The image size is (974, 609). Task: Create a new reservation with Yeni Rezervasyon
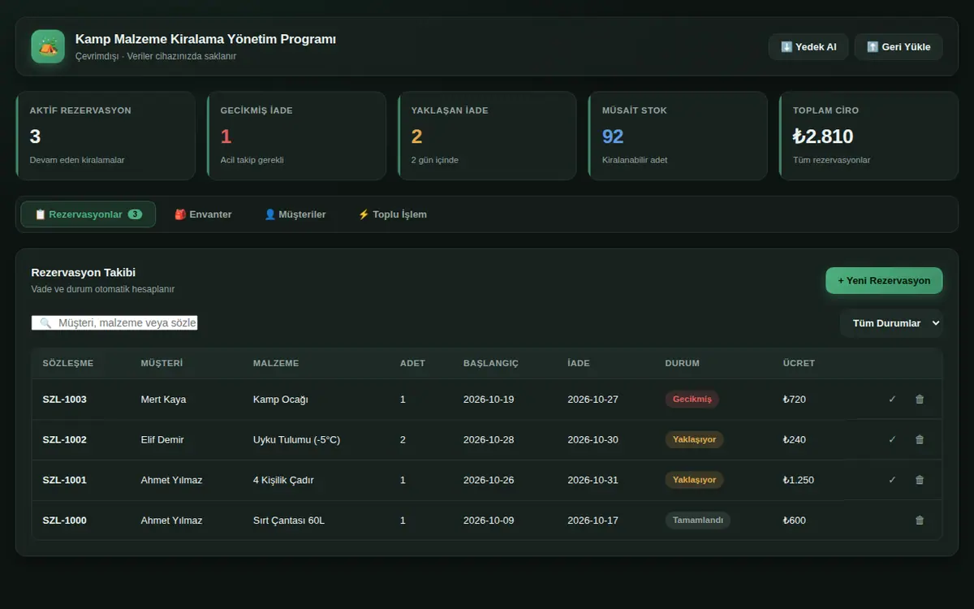[884, 280]
